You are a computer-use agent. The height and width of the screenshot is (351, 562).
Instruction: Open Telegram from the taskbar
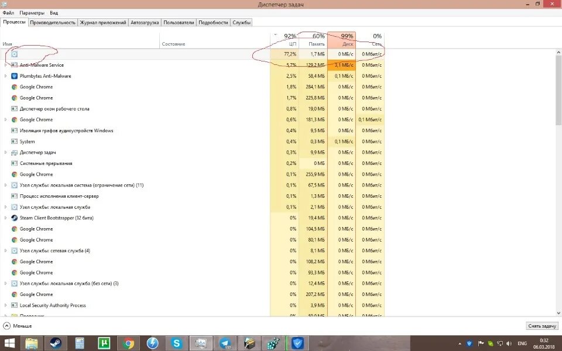point(225,343)
